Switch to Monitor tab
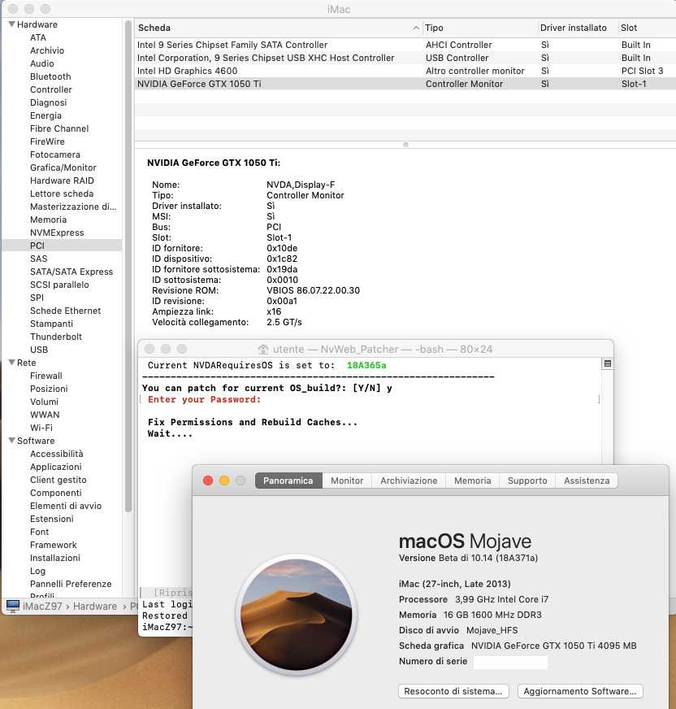 pos(347,481)
